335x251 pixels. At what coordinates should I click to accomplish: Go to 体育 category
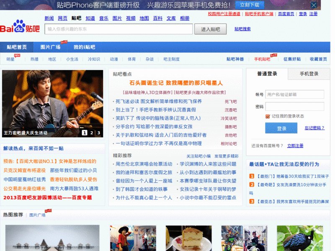click(131, 59)
